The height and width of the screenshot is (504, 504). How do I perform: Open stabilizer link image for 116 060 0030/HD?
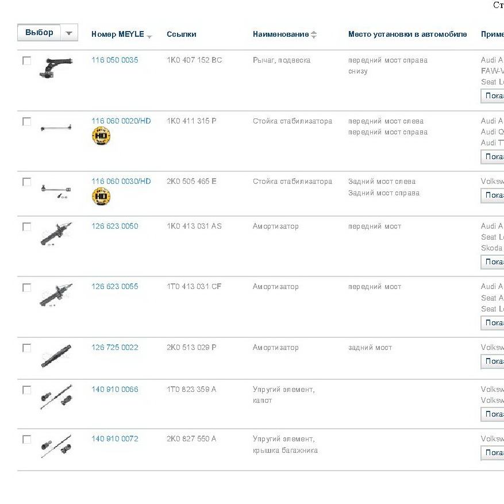(56, 191)
